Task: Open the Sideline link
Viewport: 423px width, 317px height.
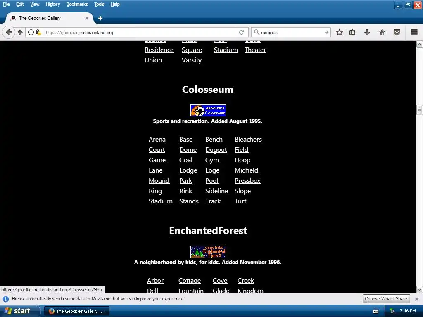Action: click(x=216, y=191)
